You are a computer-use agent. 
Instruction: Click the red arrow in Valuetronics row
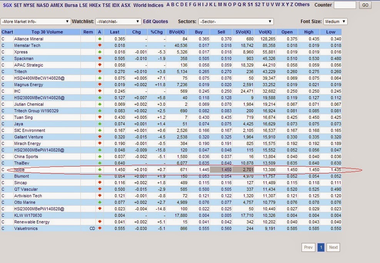(x=100, y=228)
